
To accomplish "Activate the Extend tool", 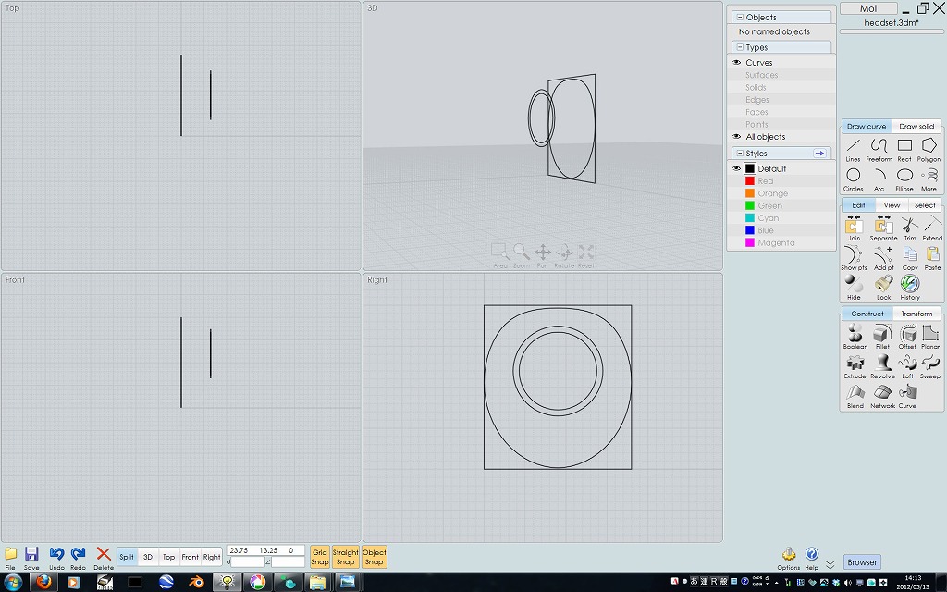I will click(932, 228).
